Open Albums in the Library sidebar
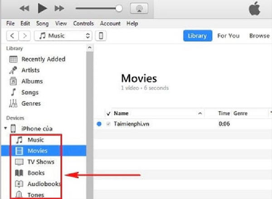This screenshot has width=272, height=199. (32, 81)
